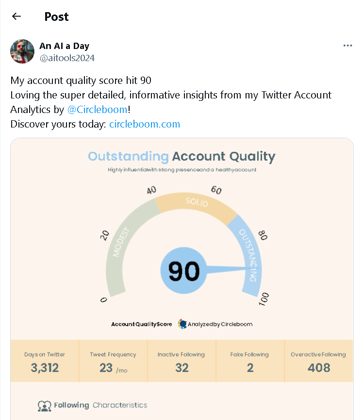The width and height of the screenshot is (363, 420).
Task: Select the Following Characteristics group icon
Action: tap(45, 405)
